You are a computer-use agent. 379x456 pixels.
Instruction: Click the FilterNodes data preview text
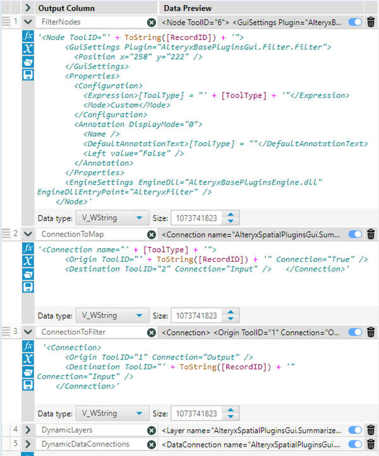[x=251, y=22]
